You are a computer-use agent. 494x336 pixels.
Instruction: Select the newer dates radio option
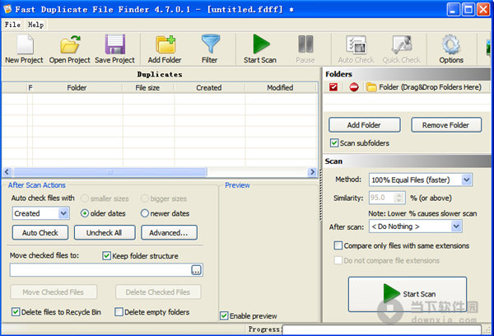pos(145,213)
